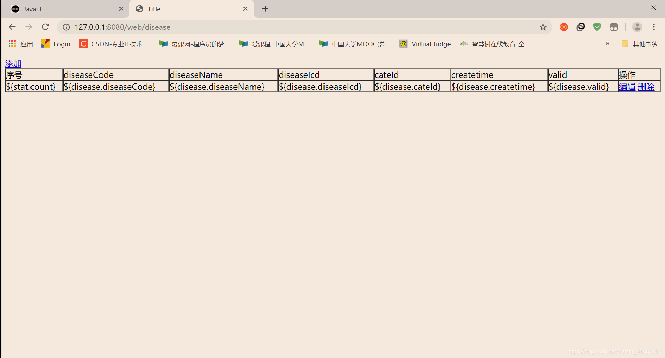Open the 中国大学MOOC bookmark
This screenshot has height=358, width=665.
click(355, 44)
